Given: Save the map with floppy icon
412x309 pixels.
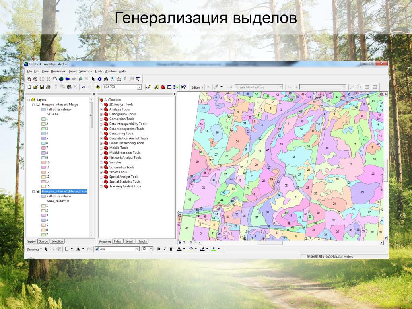Looking at the screenshot, I should (x=42, y=87).
